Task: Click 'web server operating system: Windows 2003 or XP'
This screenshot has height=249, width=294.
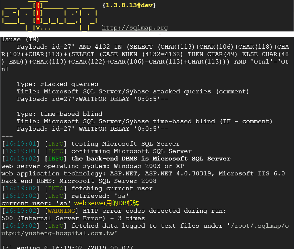Action: click(x=93, y=166)
